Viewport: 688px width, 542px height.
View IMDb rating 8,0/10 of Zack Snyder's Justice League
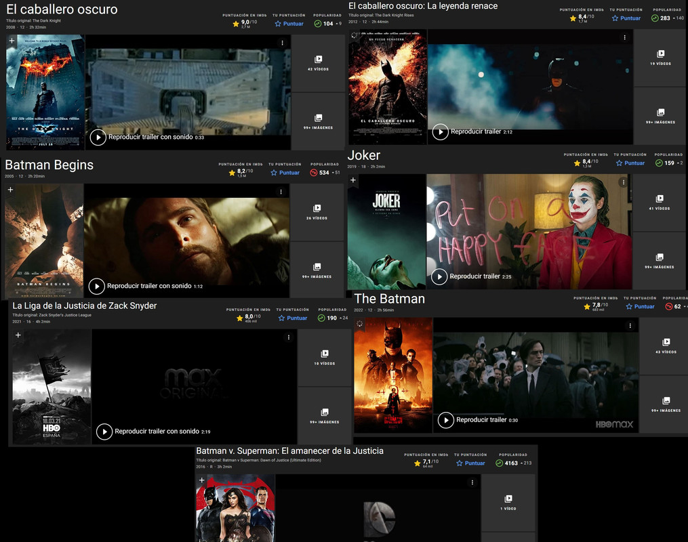tap(249, 318)
